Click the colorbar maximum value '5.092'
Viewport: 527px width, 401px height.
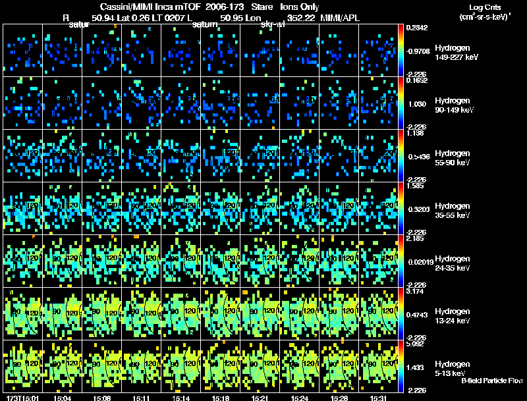(415, 344)
